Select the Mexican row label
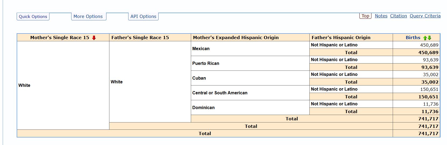This screenshot has height=145, width=447. 201,49
